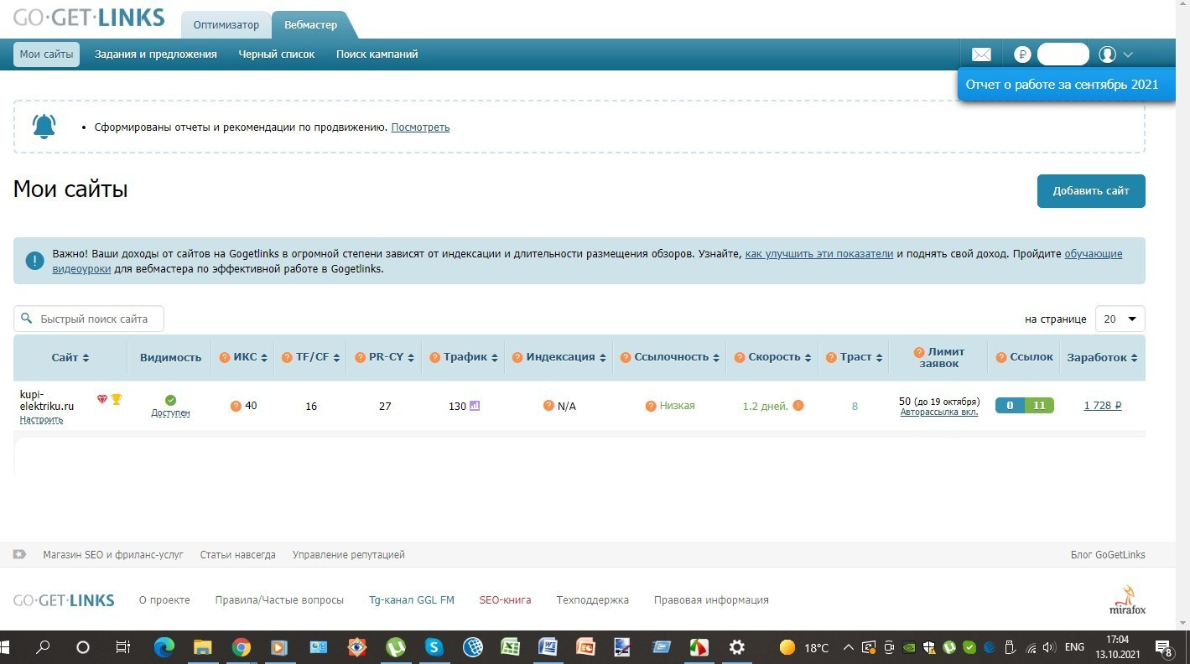This screenshot has width=1190, height=664.
Task: Open Техподдержка in the footer
Action: [593, 600]
